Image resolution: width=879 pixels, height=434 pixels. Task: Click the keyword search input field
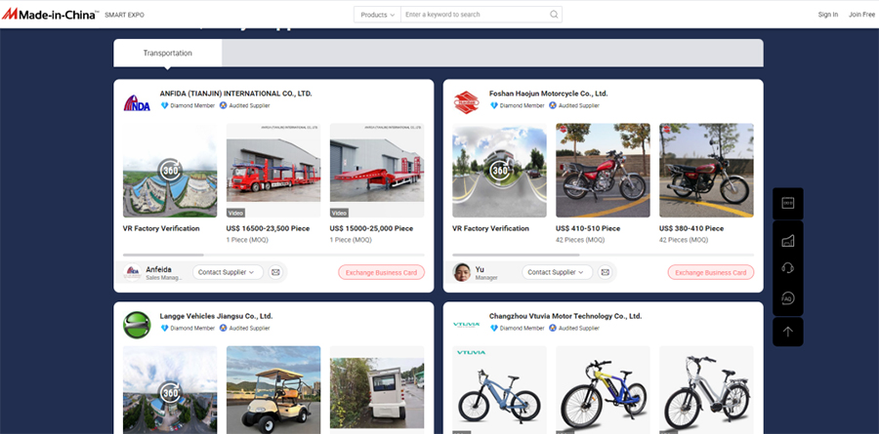(x=474, y=15)
